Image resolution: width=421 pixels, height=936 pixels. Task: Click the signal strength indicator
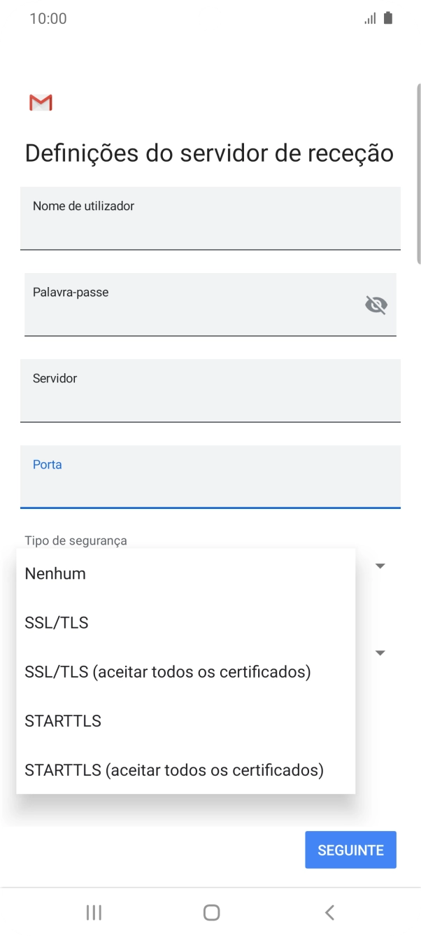click(371, 18)
